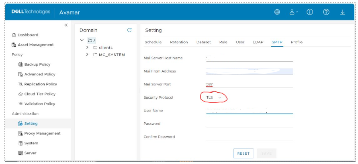Go to Asset Management page
The image size is (358, 164).
click(36, 45)
